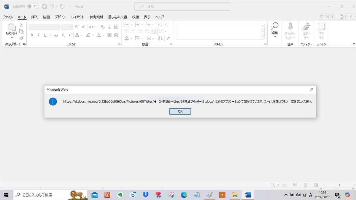Image resolution: width=356 pixels, height=200 pixels.
Task: Click the notification center icon in system tray
Action: click(x=337, y=195)
